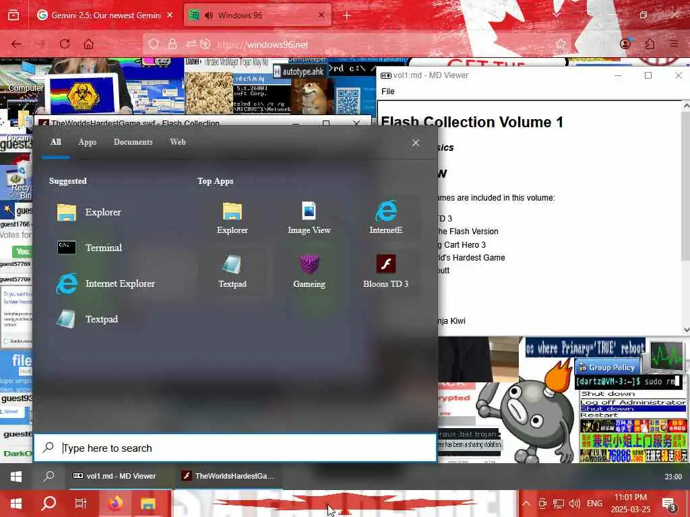Go back in the browser
Viewport: 690px width, 517px height.
pos(16,44)
